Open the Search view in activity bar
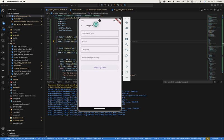 [3, 16]
